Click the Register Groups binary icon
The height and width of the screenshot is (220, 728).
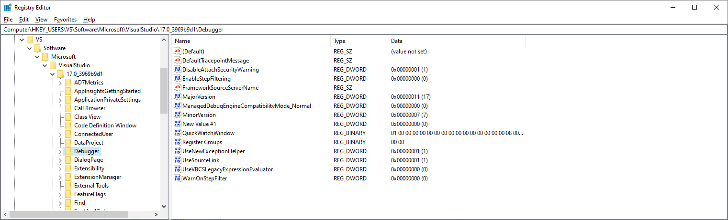click(x=178, y=142)
